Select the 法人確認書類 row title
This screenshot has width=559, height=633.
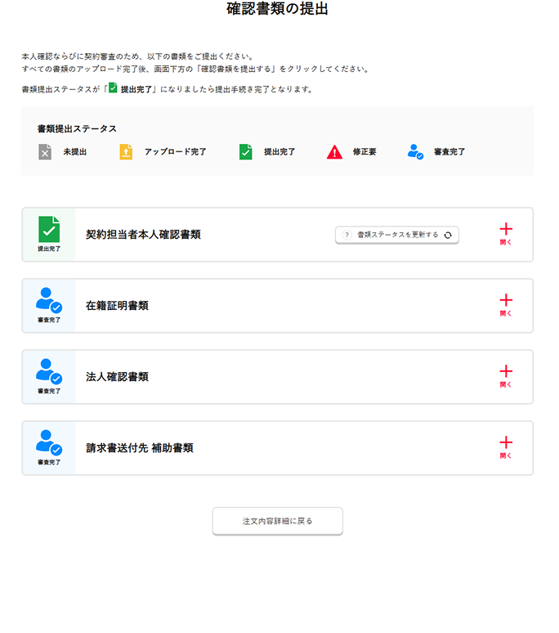point(117,377)
